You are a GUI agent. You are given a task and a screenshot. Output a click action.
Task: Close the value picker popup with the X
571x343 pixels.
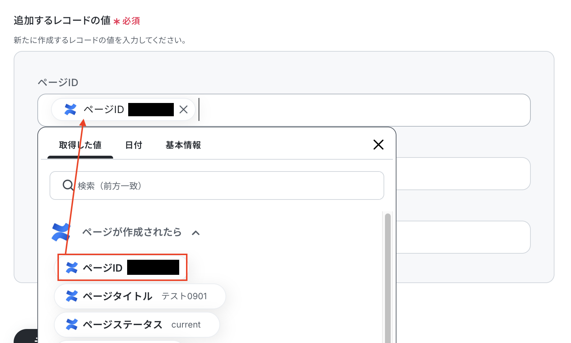coord(379,145)
